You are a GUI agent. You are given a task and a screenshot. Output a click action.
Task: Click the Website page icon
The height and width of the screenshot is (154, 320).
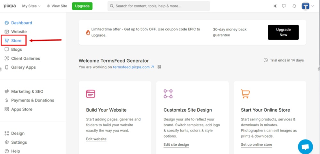[x=7, y=32]
